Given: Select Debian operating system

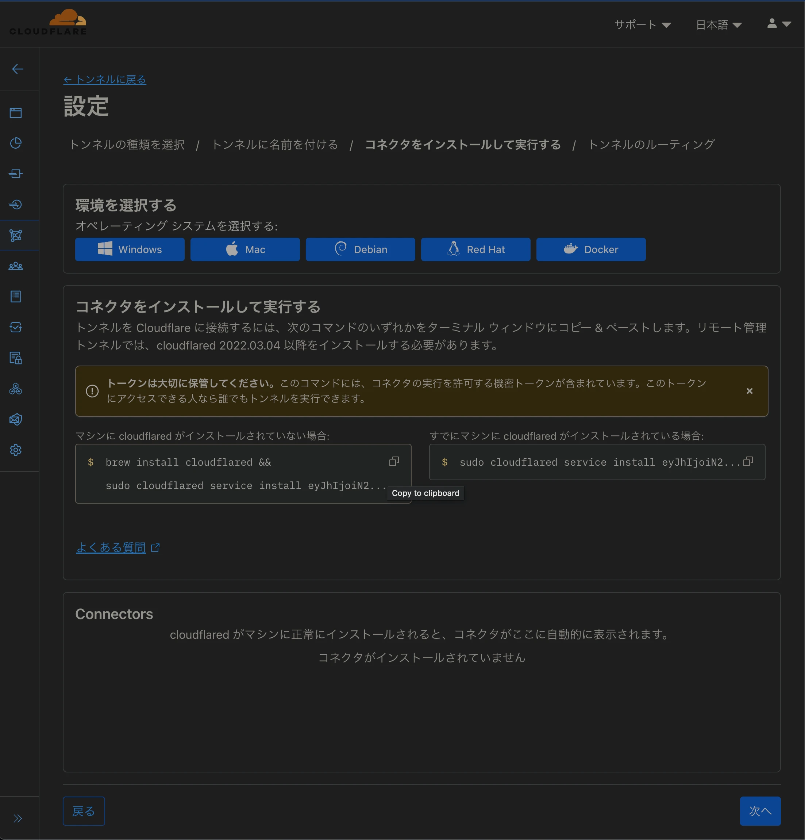Looking at the screenshot, I should tap(360, 249).
